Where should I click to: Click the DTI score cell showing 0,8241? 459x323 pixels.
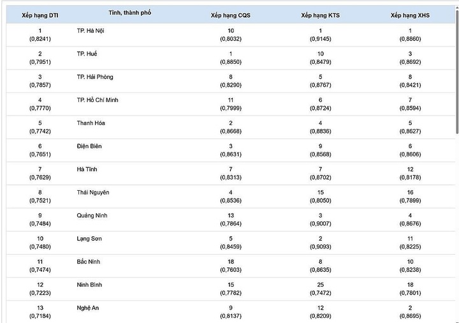40,38
